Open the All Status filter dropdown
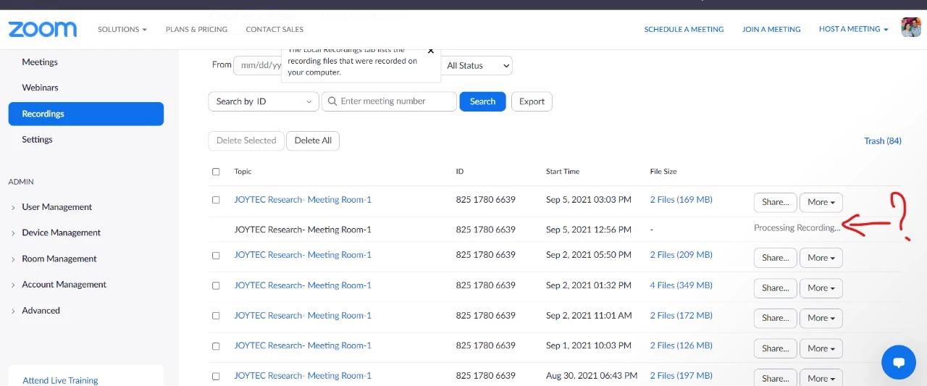This screenshot has width=927, height=386. tap(477, 65)
